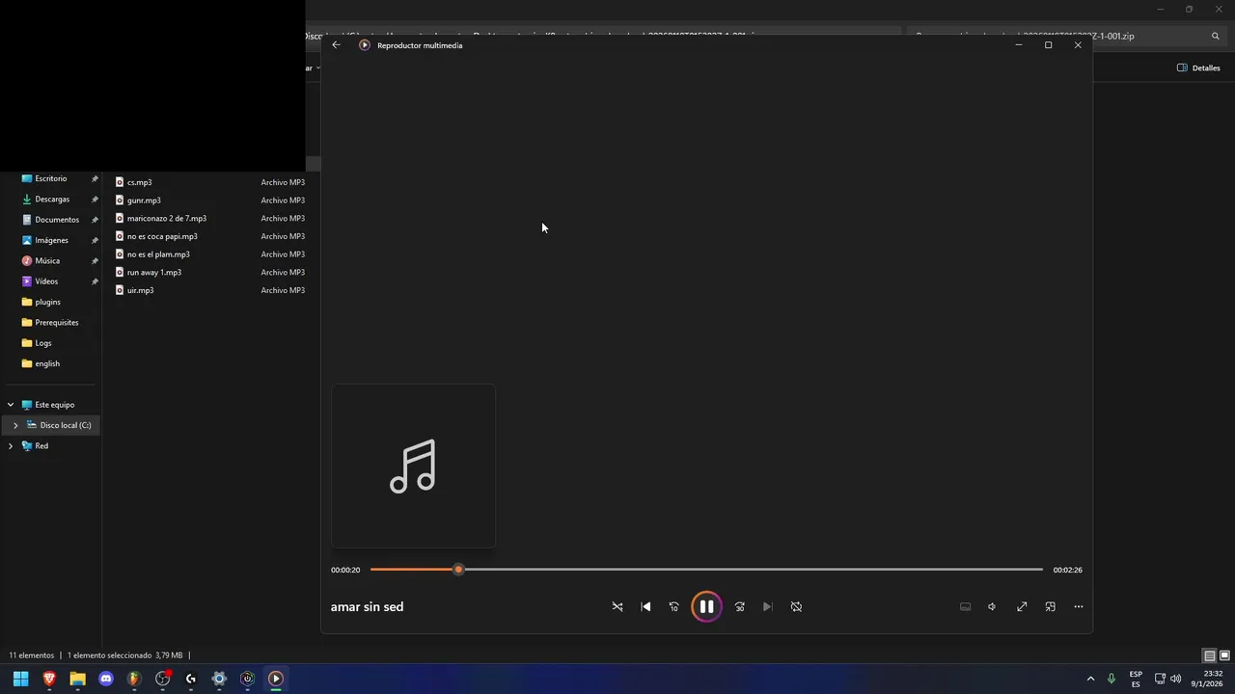
Task: Open the plugins folder in sidebar
Action: tap(47, 302)
